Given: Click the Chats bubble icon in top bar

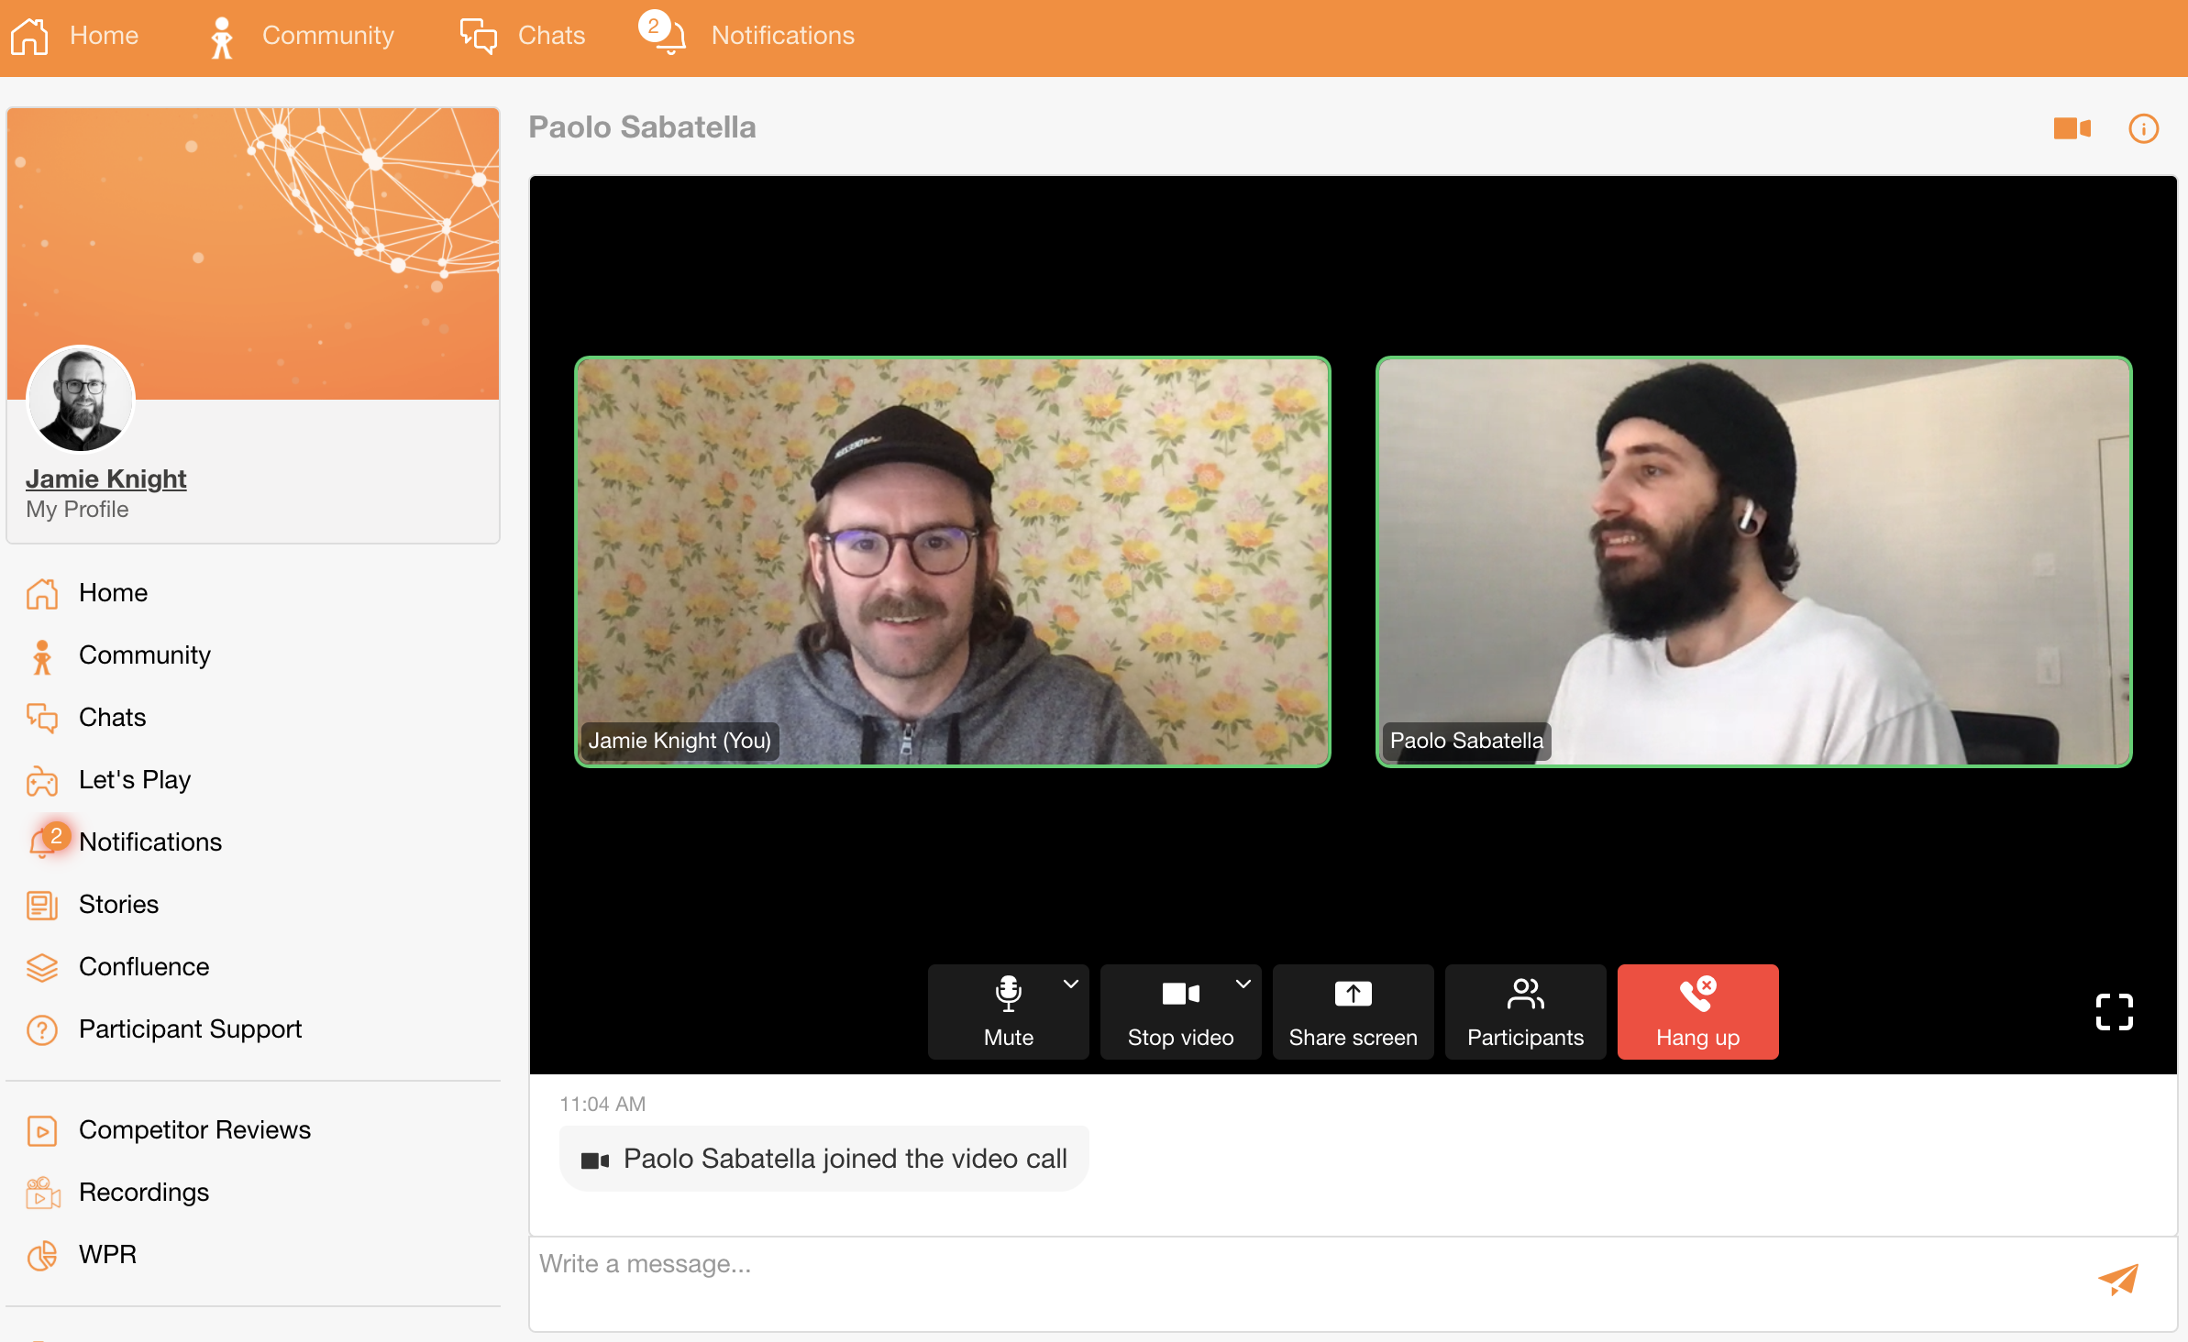Looking at the screenshot, I should click(478, 37).
